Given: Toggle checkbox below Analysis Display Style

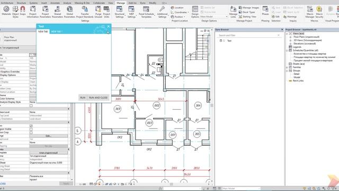Looking at the screenshot, I should point(31,106).
